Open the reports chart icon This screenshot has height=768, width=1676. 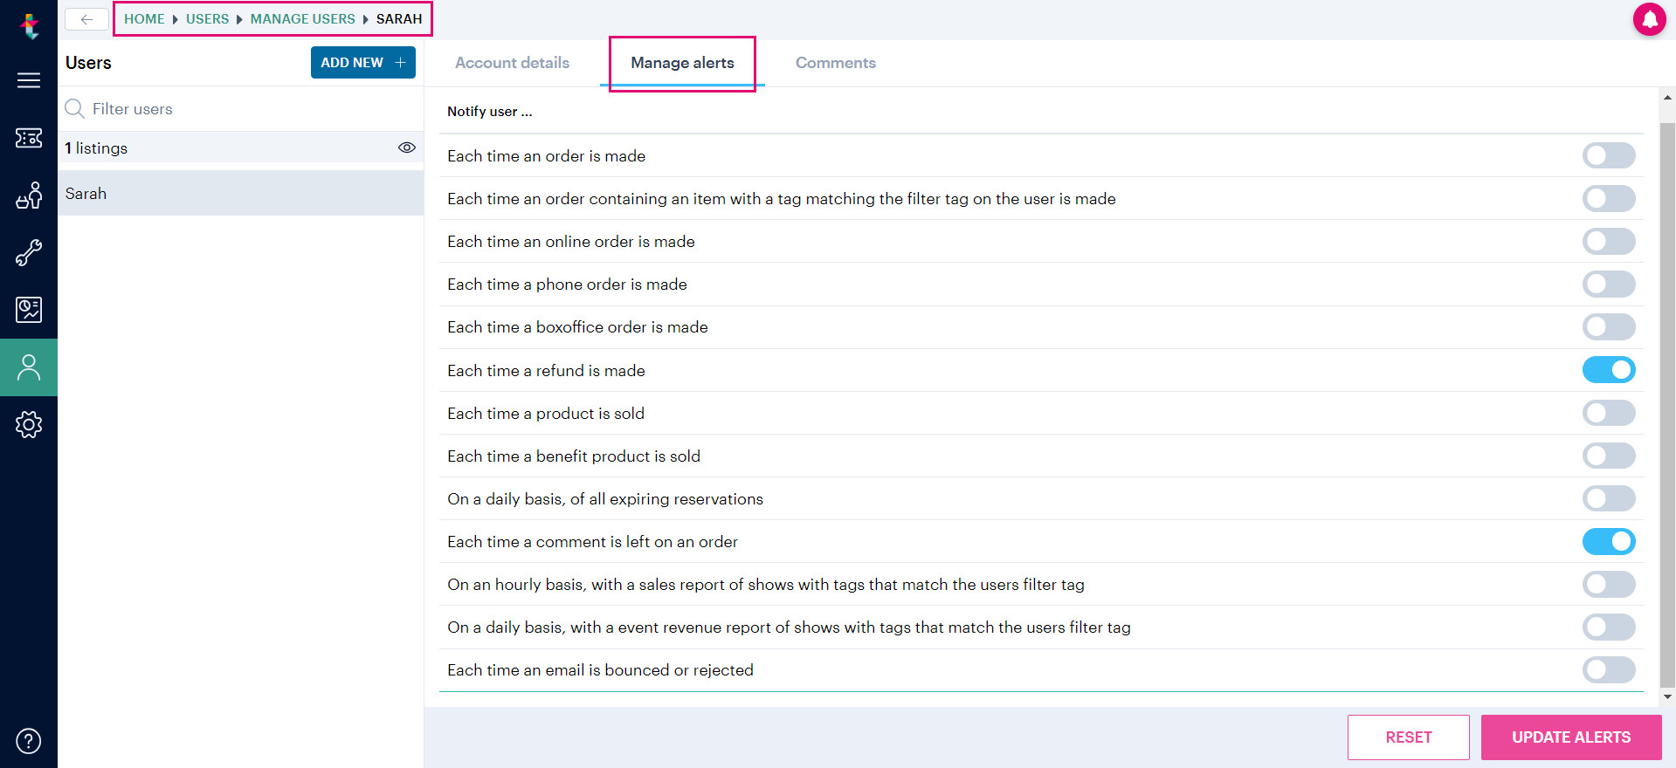[29, 310]
